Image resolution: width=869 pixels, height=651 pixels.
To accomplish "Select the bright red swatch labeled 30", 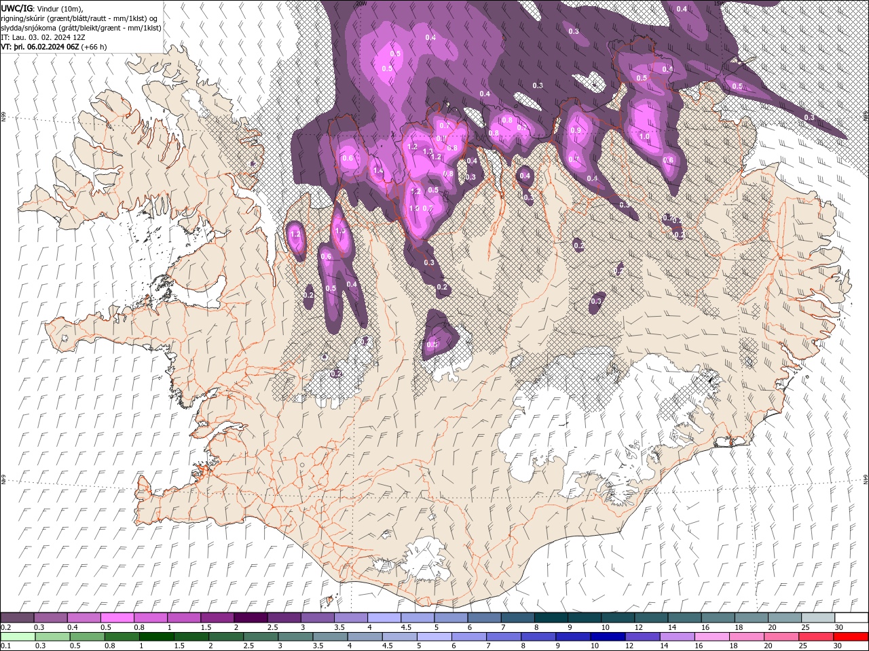I will coord(850,637).
